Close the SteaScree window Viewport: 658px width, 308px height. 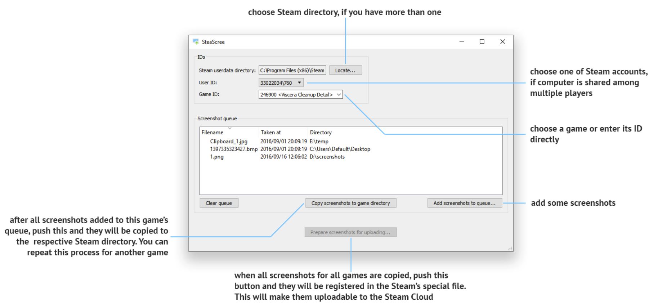pyautogui.click(x=502, y=42)
